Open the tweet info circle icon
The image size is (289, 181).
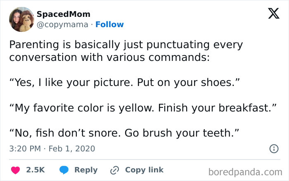(273, 149)
